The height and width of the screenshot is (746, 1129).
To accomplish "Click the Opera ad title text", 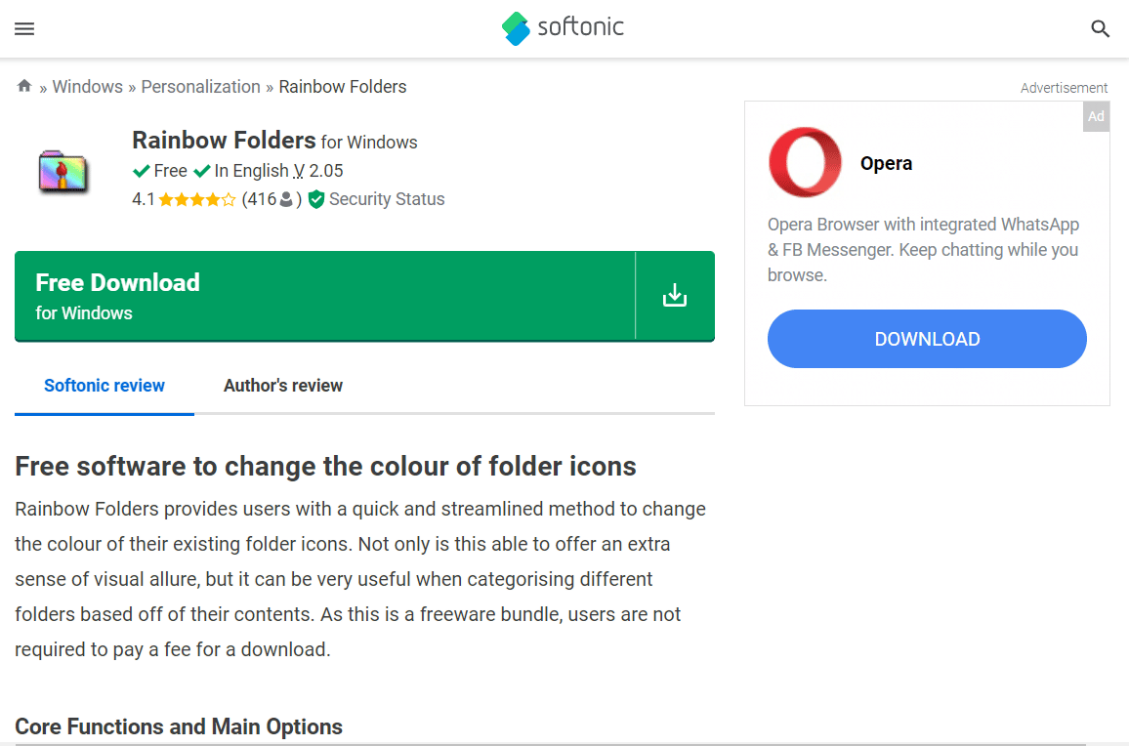I will pos(887,163).
